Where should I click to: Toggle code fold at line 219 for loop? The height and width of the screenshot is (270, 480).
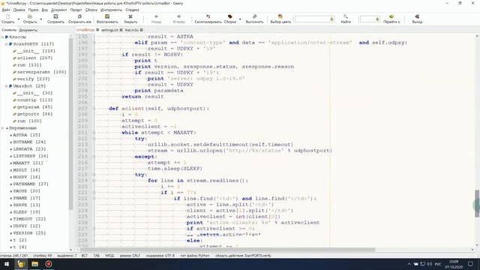pos(94,181)
